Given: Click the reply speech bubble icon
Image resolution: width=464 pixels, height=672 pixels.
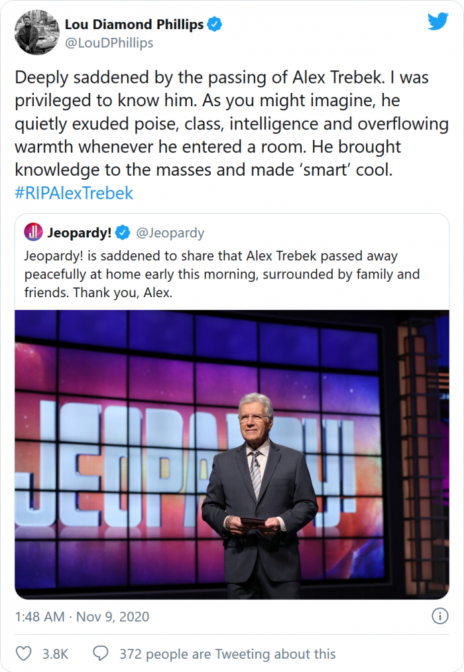Looking at the screenshot, I should (x=101, y=653).
